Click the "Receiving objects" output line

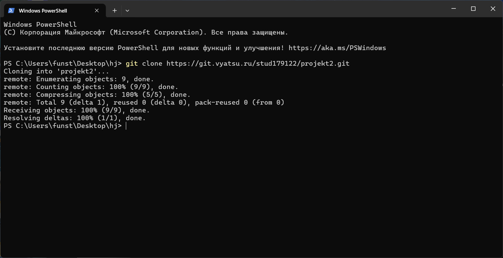coord(77,110)
